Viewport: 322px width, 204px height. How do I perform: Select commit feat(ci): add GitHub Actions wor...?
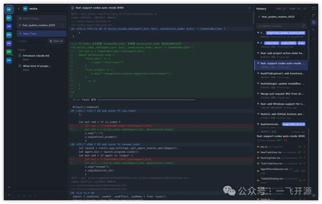click(281, 116)
